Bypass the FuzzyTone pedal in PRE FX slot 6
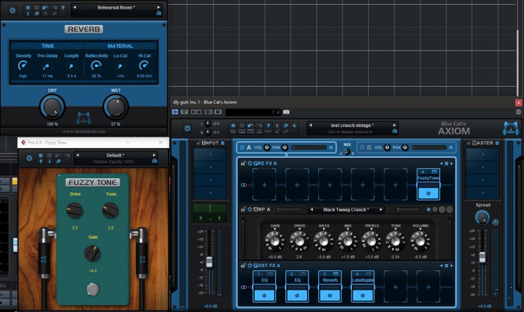 tap(428, 193)
